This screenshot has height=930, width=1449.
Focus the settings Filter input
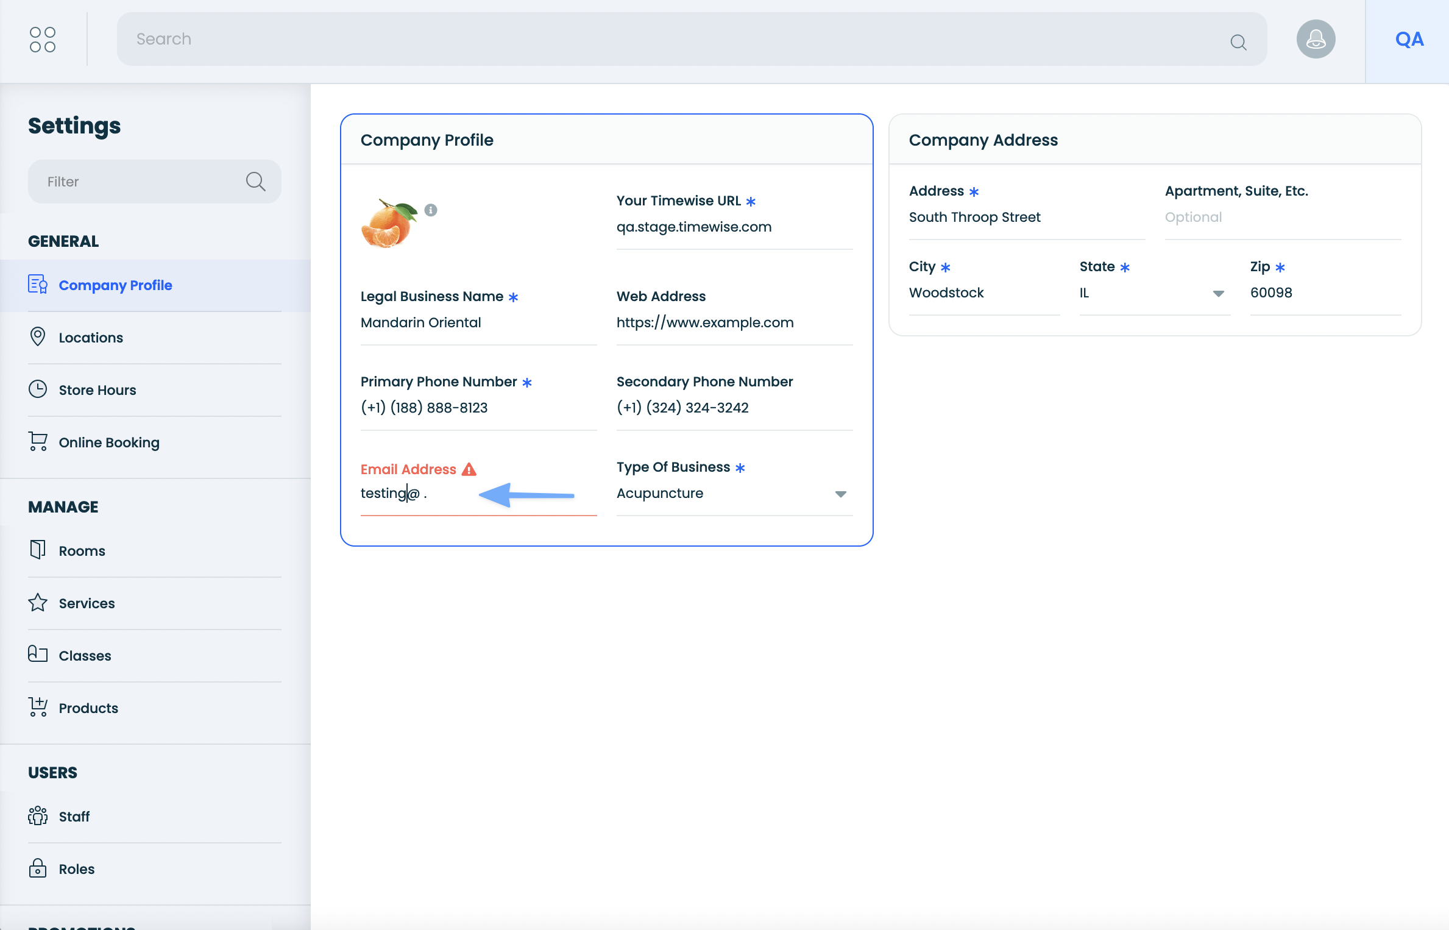pos(140,182)
